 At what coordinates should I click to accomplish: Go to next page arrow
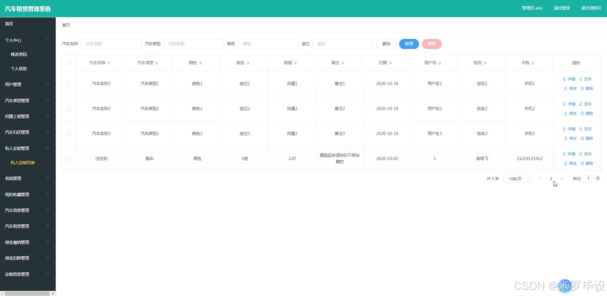[x=562, y=179]
